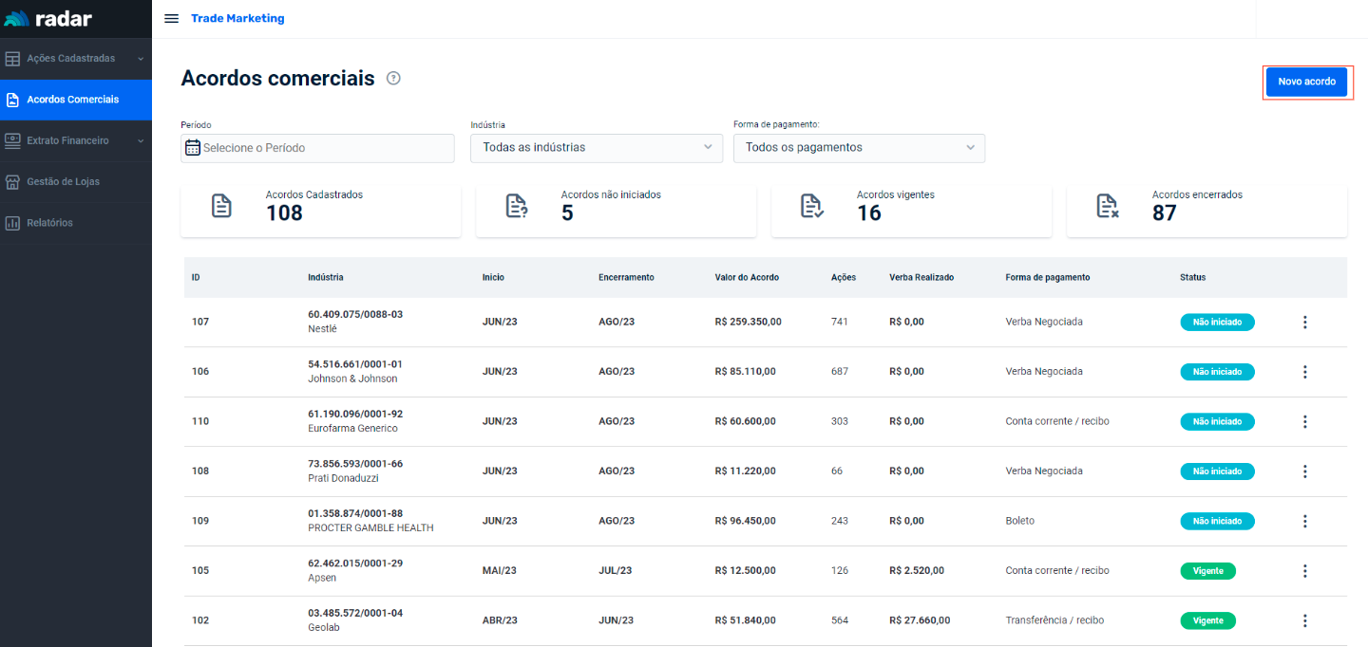
Task: Click the Acordos encerrados document icon
Action: click(1107, 206)
